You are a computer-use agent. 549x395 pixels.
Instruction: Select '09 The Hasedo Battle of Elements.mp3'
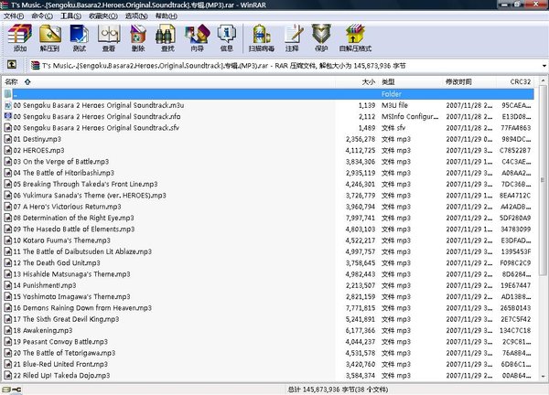74,230
